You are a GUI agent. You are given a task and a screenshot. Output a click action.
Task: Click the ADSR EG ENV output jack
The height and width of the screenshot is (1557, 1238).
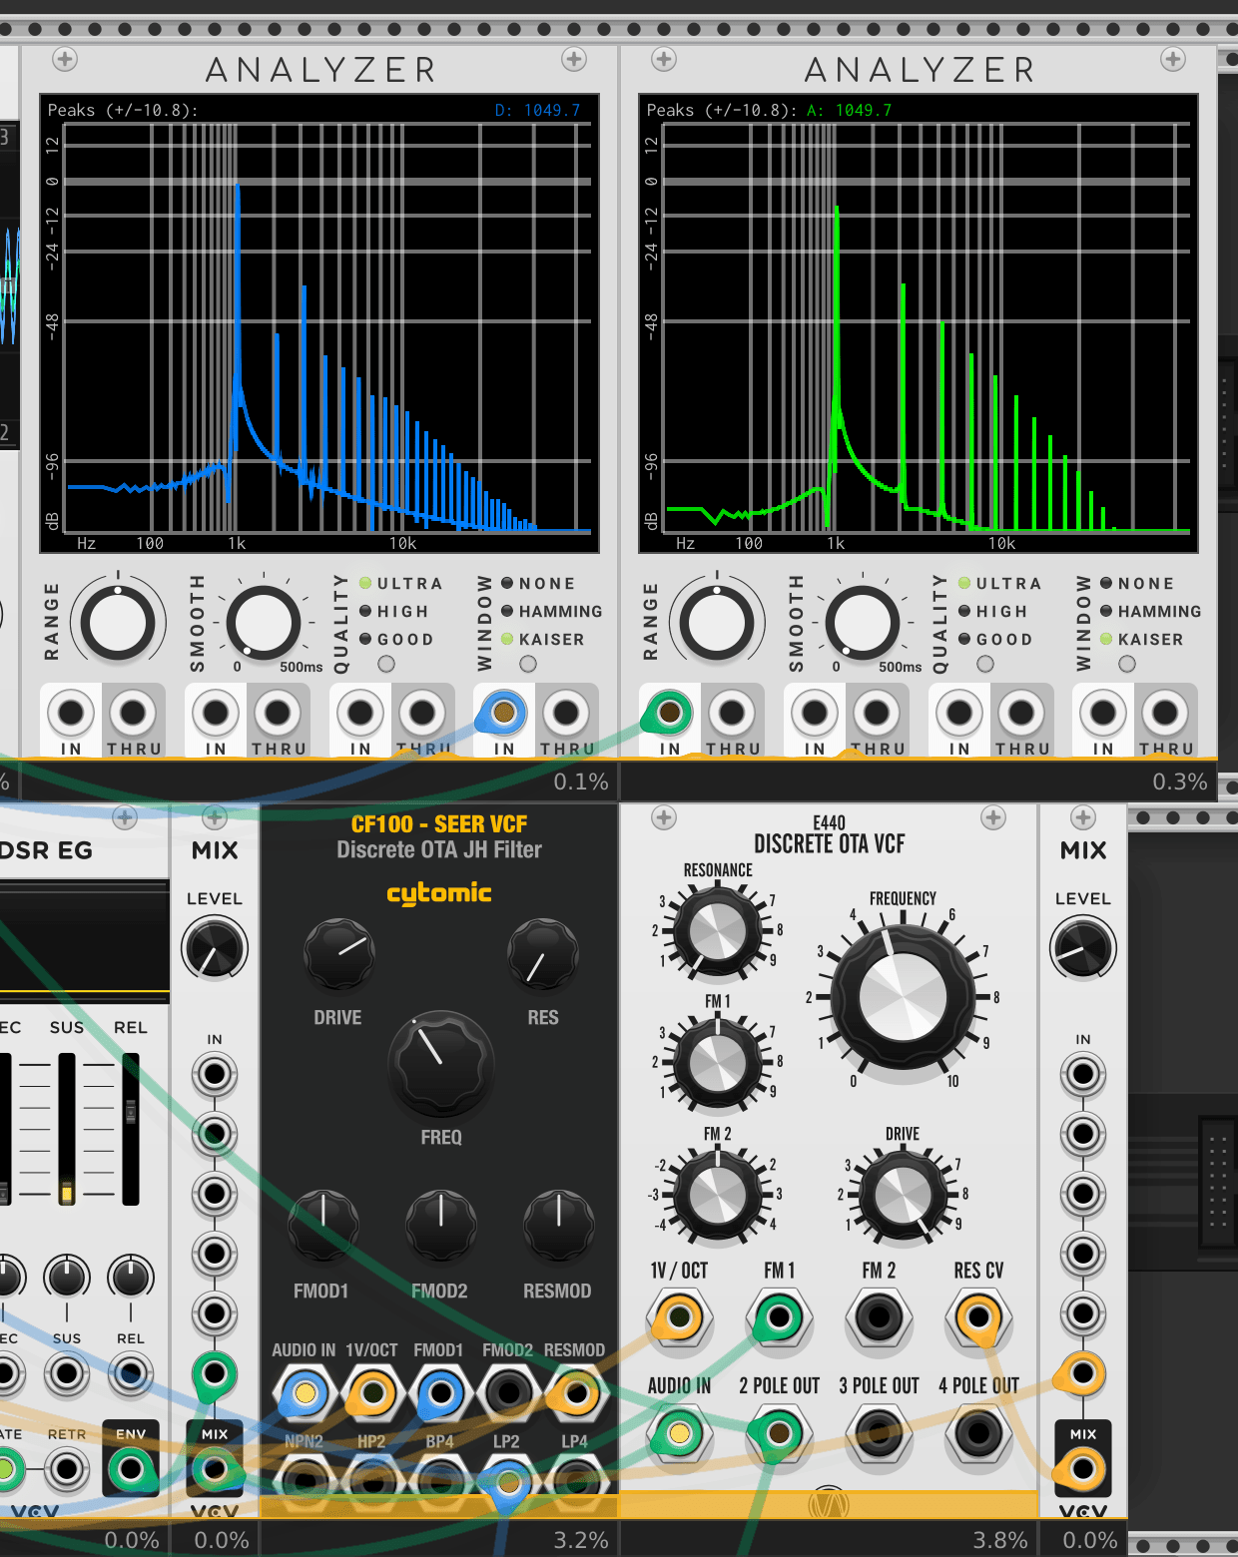tap(131, 1469)
